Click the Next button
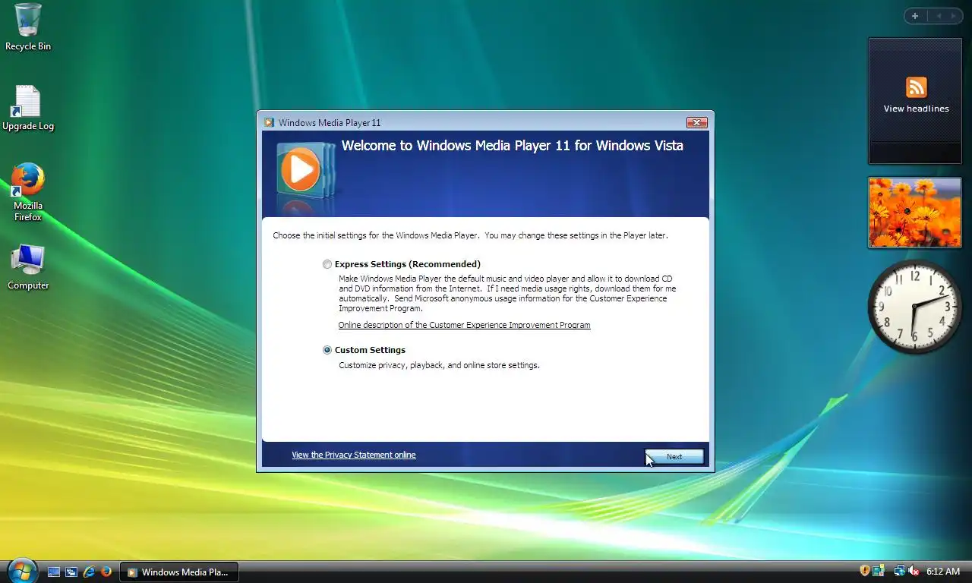The height and width of the screenshot is (583, 972). (x=674, y=456)
